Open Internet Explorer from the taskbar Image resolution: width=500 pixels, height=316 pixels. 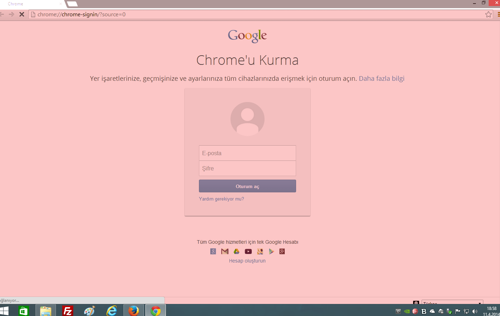coord(112,311)
